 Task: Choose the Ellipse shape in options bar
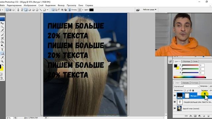33,10
